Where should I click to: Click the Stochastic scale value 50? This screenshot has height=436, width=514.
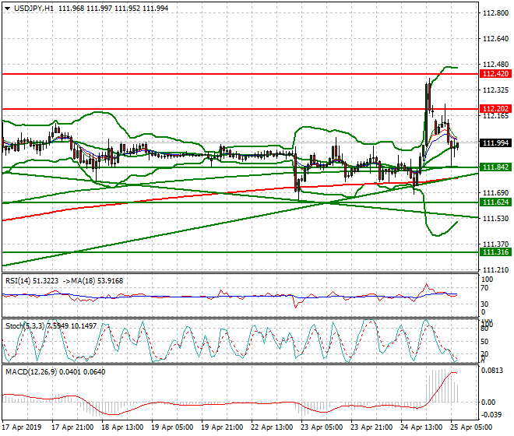click(484, 342)
